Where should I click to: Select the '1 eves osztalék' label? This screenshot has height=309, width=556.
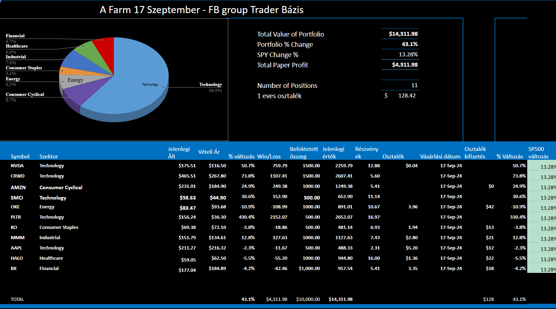coord(279,96)
